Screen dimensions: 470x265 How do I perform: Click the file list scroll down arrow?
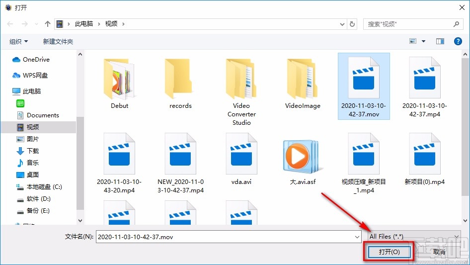pyautogui.click(x=465, y=221)
